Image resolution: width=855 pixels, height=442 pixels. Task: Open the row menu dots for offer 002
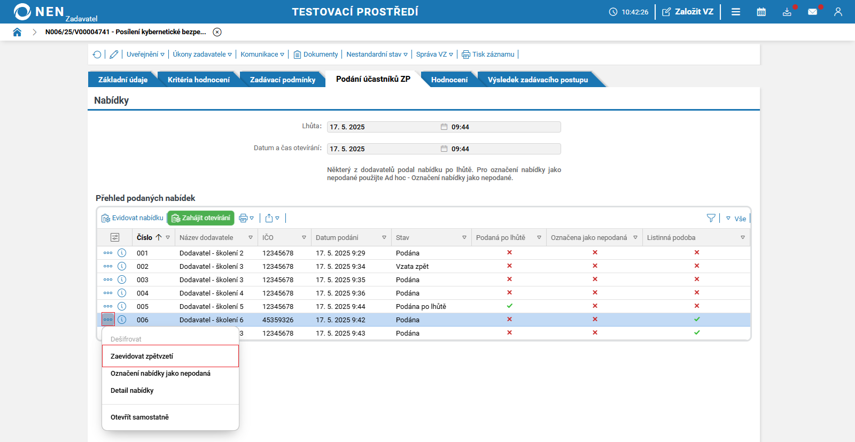[x=108, y=266]
